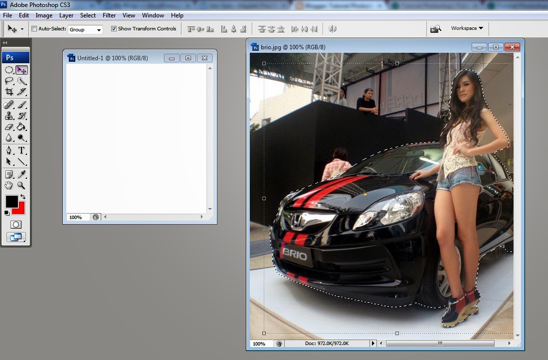Screen dimensions: 548x360
Task: Select the Clone Stamp tool
Action: click(9, 116)
